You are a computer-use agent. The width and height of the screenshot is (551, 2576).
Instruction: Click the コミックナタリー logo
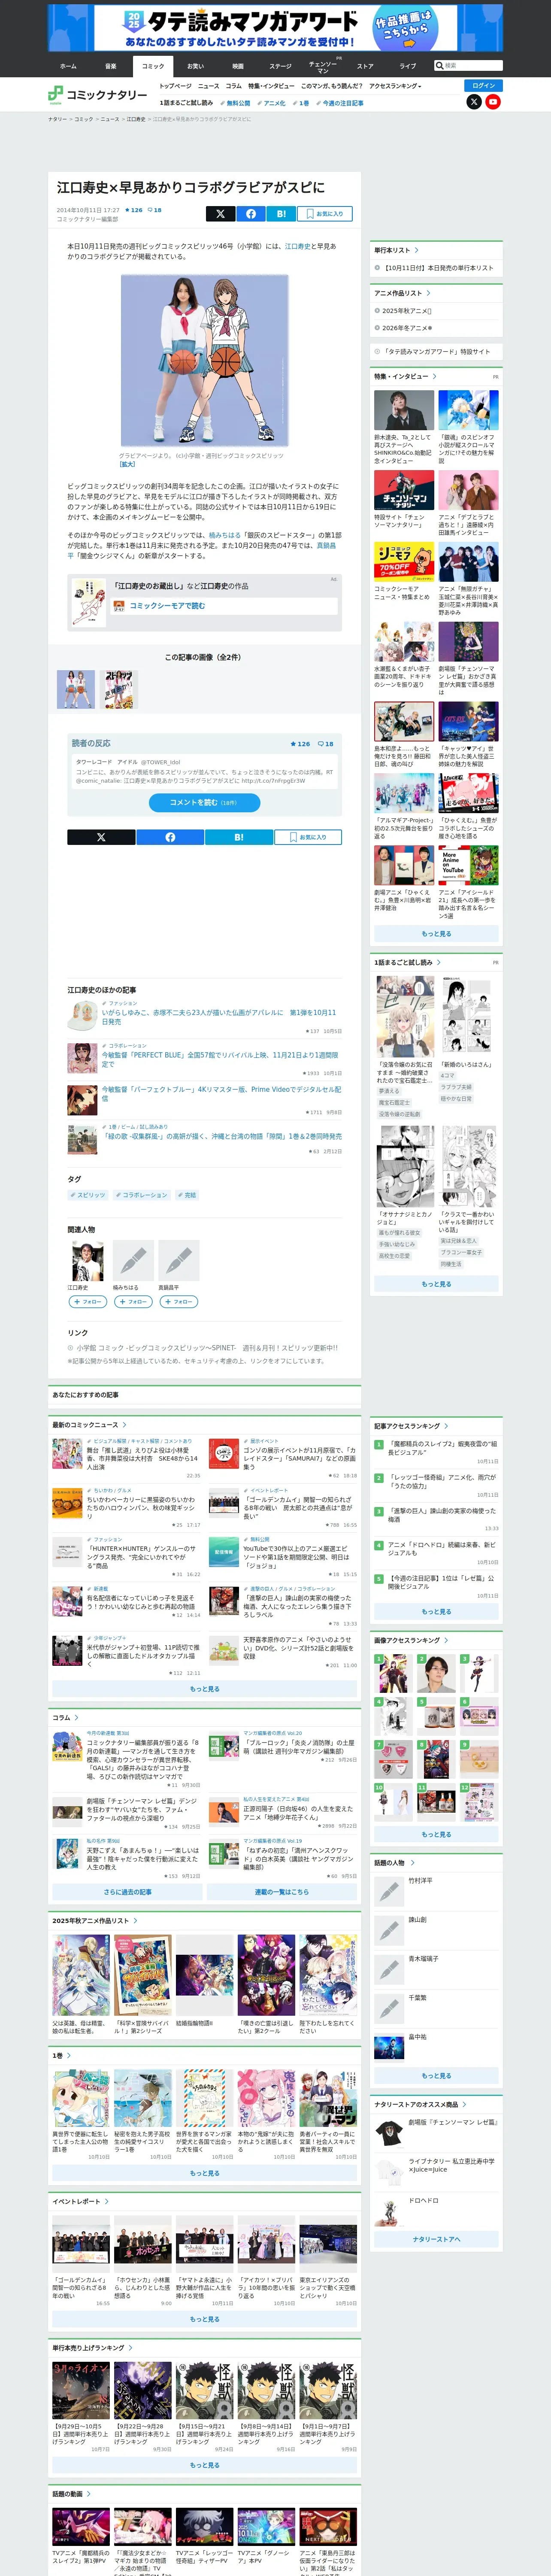[98, 95]
